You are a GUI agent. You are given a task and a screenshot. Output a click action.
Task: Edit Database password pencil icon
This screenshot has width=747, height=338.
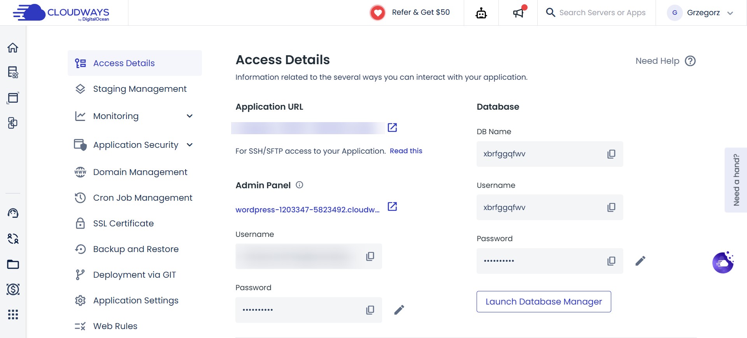(640, 261)
